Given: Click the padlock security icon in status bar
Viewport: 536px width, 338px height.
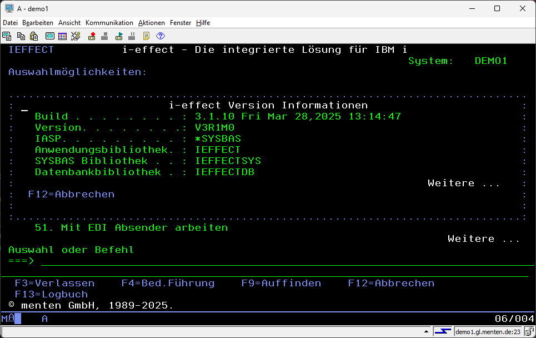Looking at the screenshot, I should (x=529, y=332).
